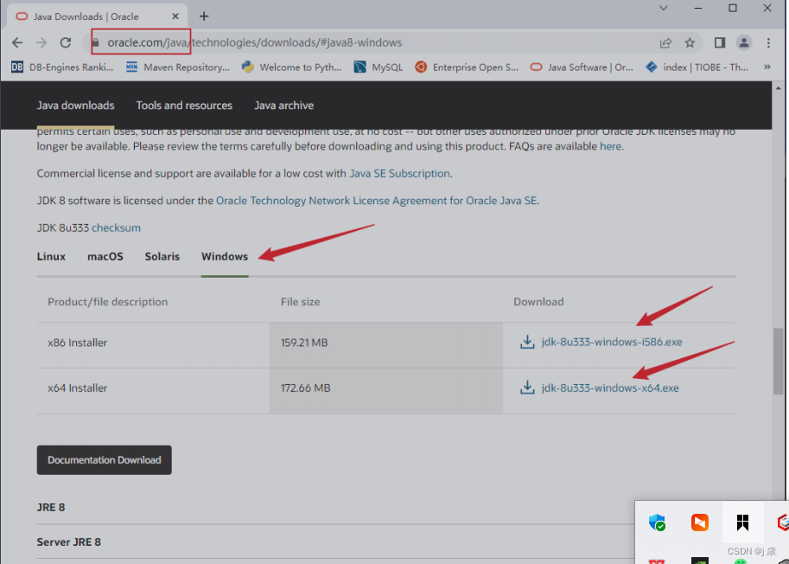
Task: Open the Java SE Subscription link
Action: tap(399, 174)
